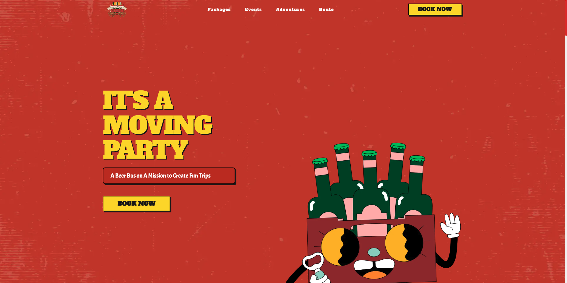Select Route in the navigation bar
The image size is (567, 283).
tap(326, 9)
